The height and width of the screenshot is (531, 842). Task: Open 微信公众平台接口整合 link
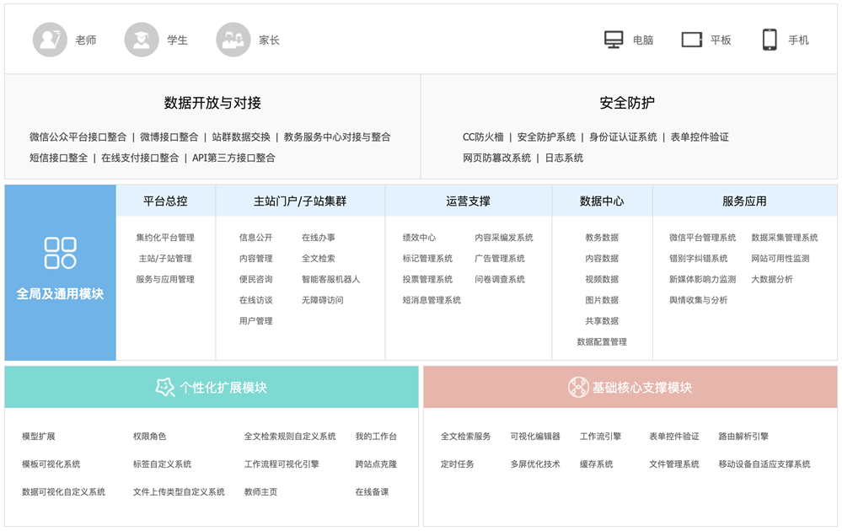(78, 137)
